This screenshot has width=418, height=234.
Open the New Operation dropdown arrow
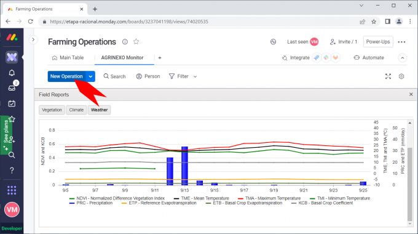point(90,76)
